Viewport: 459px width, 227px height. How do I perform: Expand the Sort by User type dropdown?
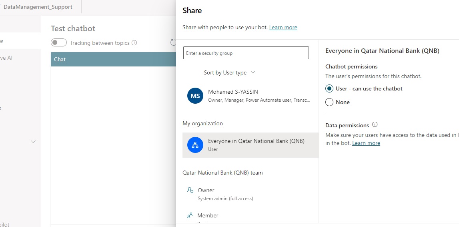(x=230, y=72)
